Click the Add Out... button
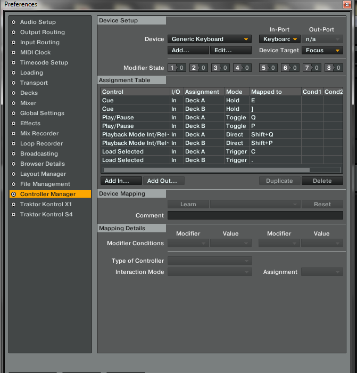The image size is (357, 373). (164, 181)
